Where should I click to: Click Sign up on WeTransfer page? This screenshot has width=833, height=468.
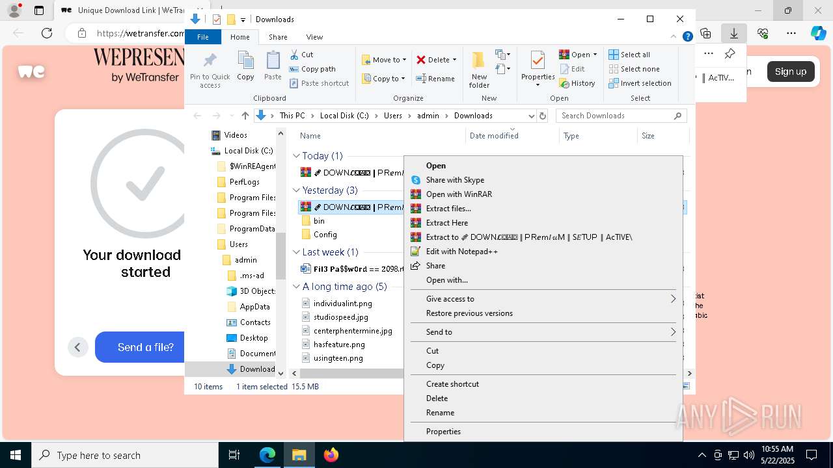tap(790, 71)
